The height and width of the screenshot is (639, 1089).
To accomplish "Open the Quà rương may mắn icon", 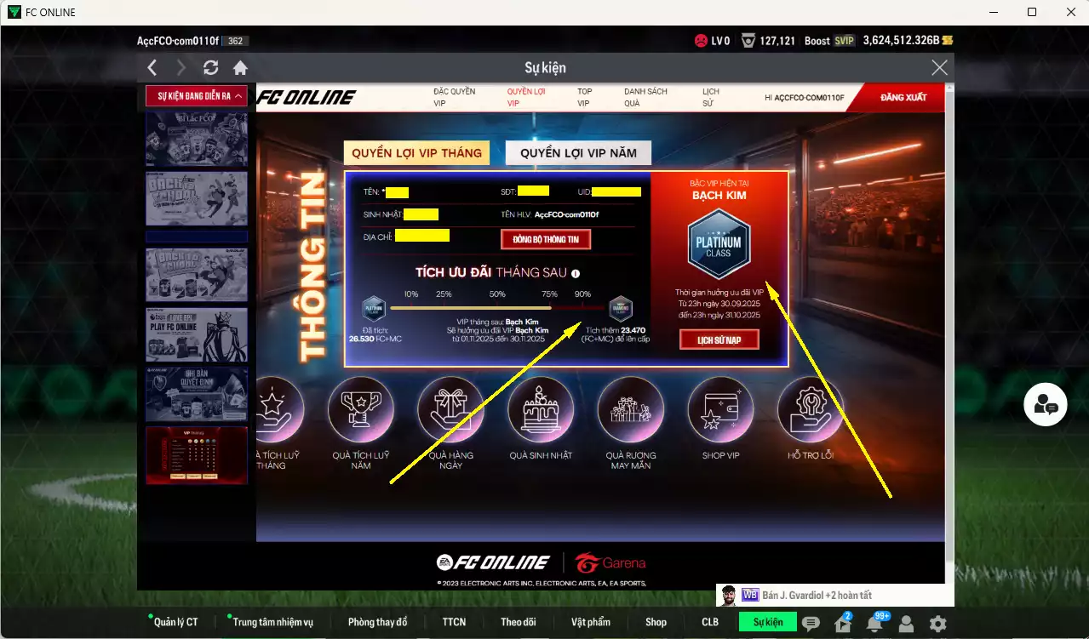I will tap(630, 410).
